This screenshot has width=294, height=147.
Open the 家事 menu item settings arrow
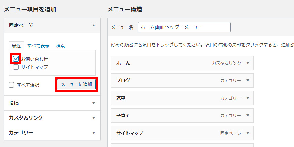coord(247,98)
